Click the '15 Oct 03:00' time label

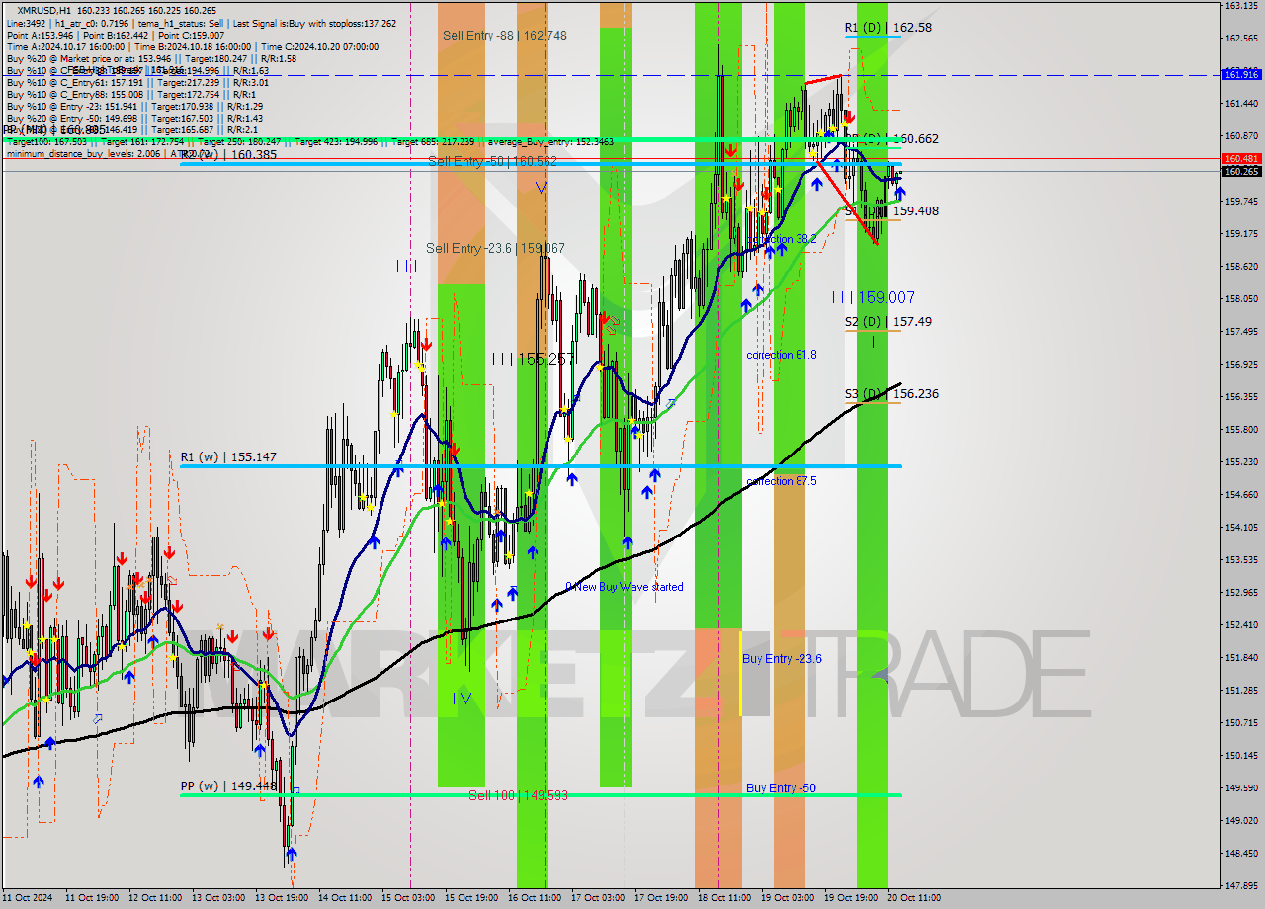(408, 898)
